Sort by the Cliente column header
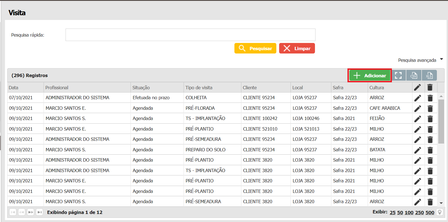 (x=266, y=88)
